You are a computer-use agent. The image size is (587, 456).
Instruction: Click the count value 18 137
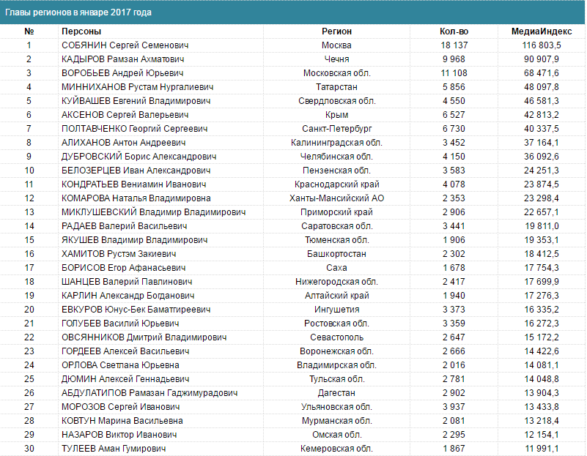[454, 45]
